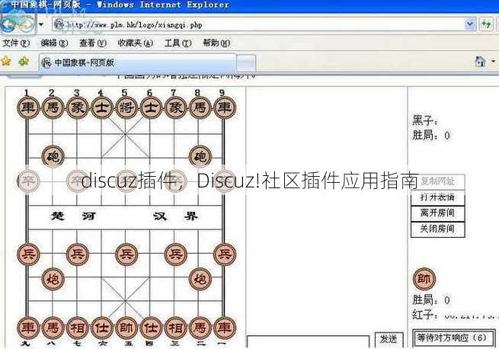Select the black advisor 士 in column 6

point(151,107)
